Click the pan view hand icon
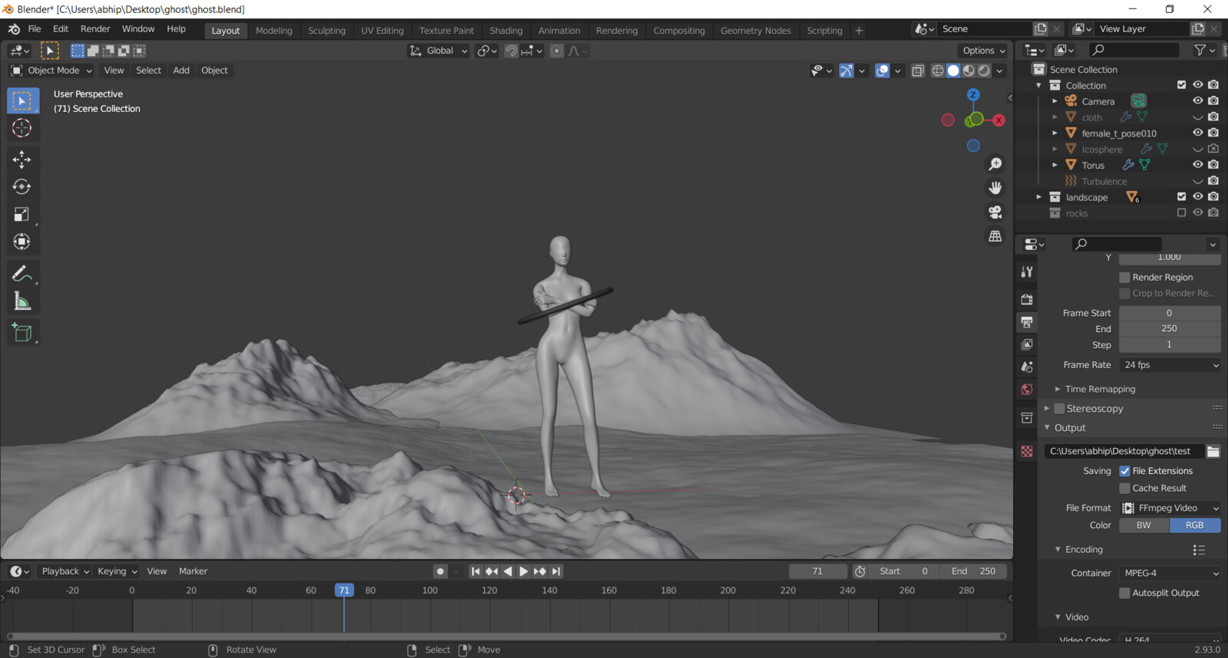This screenshot has height=658, width=1228. (x=995, y=188)
